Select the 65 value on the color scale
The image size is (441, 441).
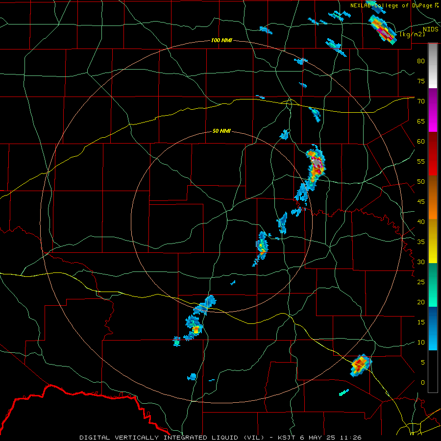[421, 122]
